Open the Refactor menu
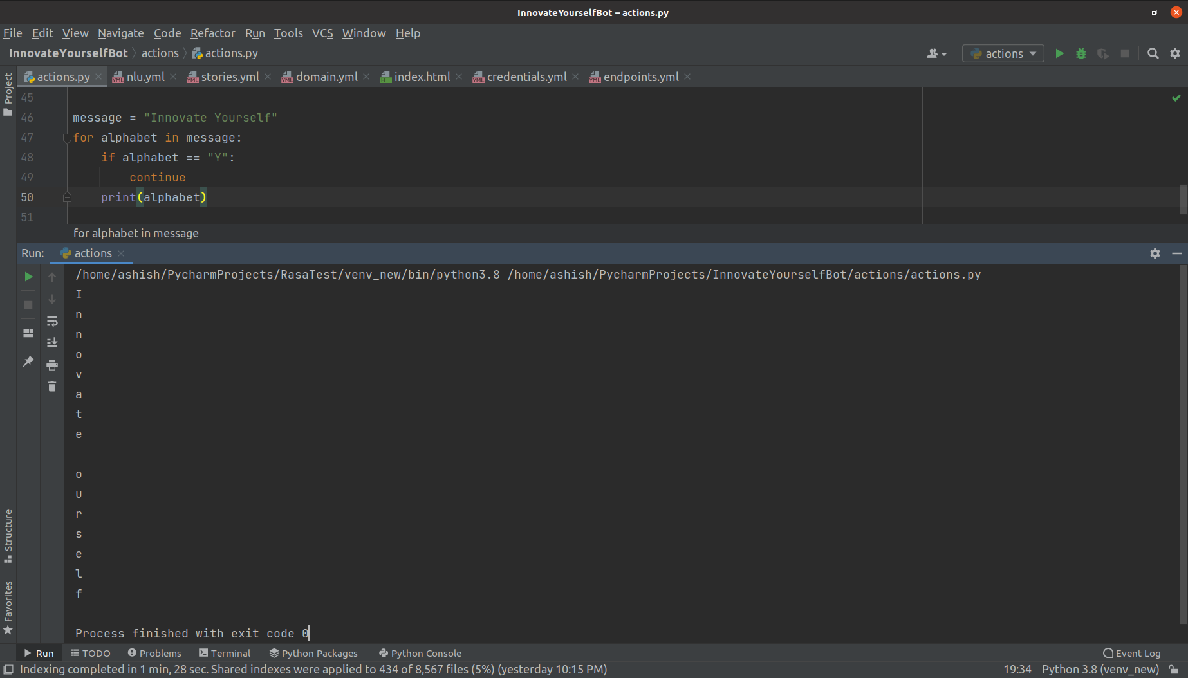The image size is (1188, 678). pos(212,33)
